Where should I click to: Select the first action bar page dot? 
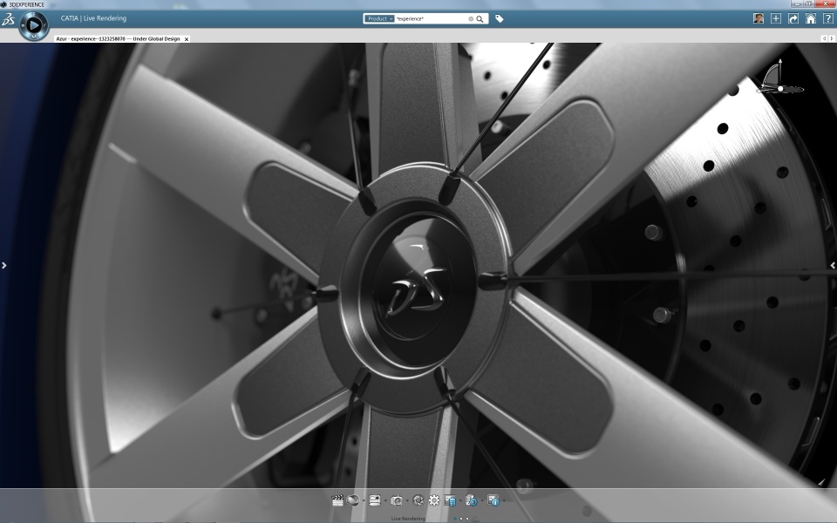[x=455, y=518]
